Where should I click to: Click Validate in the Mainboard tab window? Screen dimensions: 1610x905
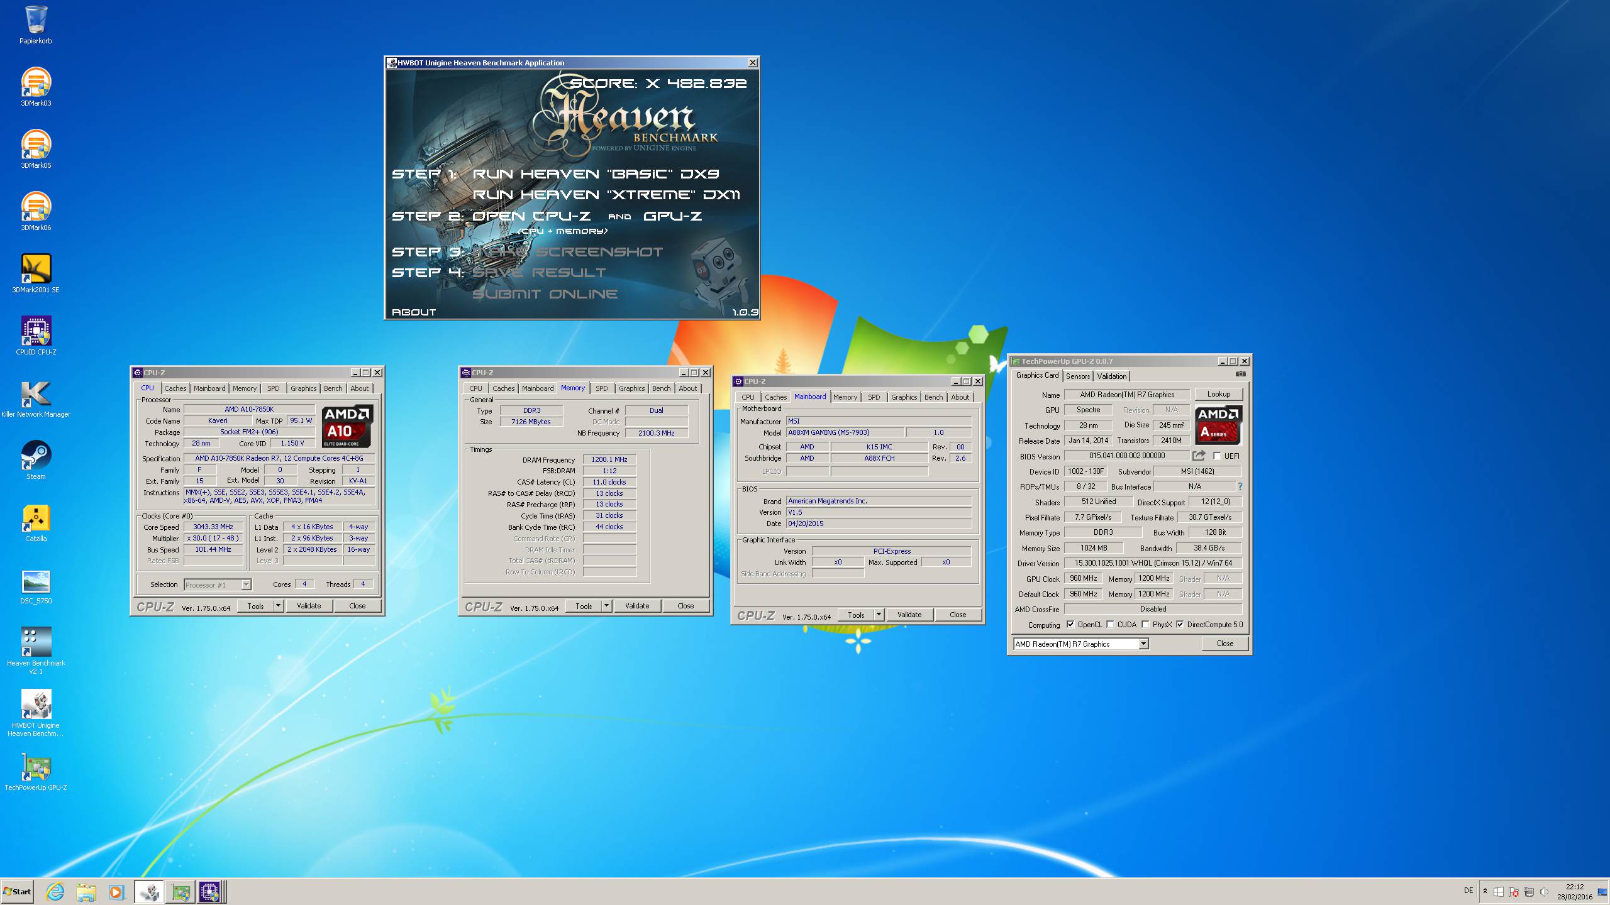click(x=909, y=615)
